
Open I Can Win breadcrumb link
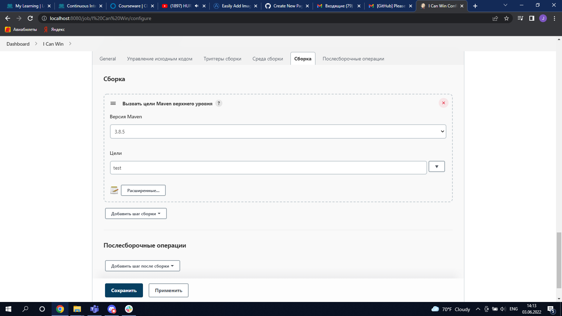click(x=53, y=44)
